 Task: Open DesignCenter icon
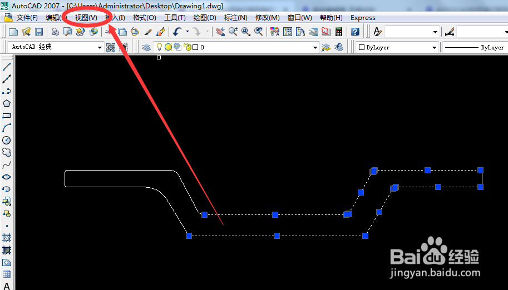(287, 32)
